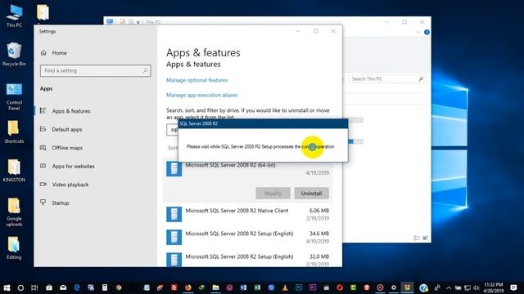Open Premiere Pro from the taskbar

point(313,287)
